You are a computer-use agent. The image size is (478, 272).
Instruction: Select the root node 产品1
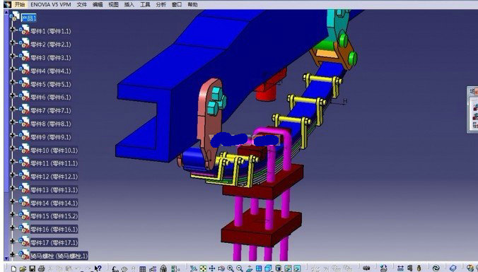(29, 18)
